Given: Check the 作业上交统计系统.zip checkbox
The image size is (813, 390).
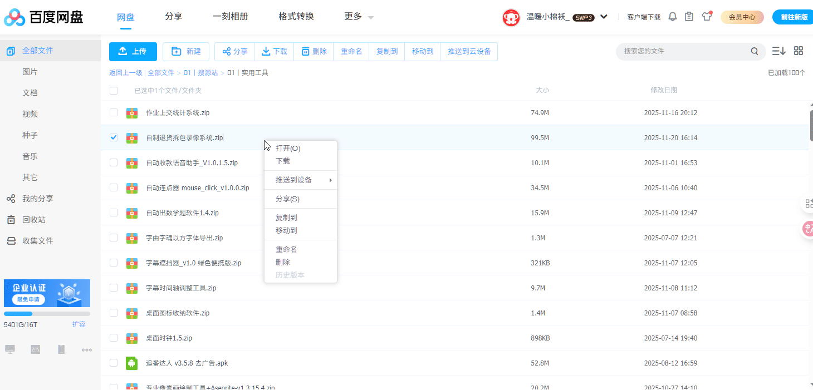Looking at the screenshot, I should tap(114, 112).
